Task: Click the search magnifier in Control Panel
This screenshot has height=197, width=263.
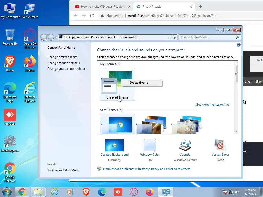Action: pos(238,37)
